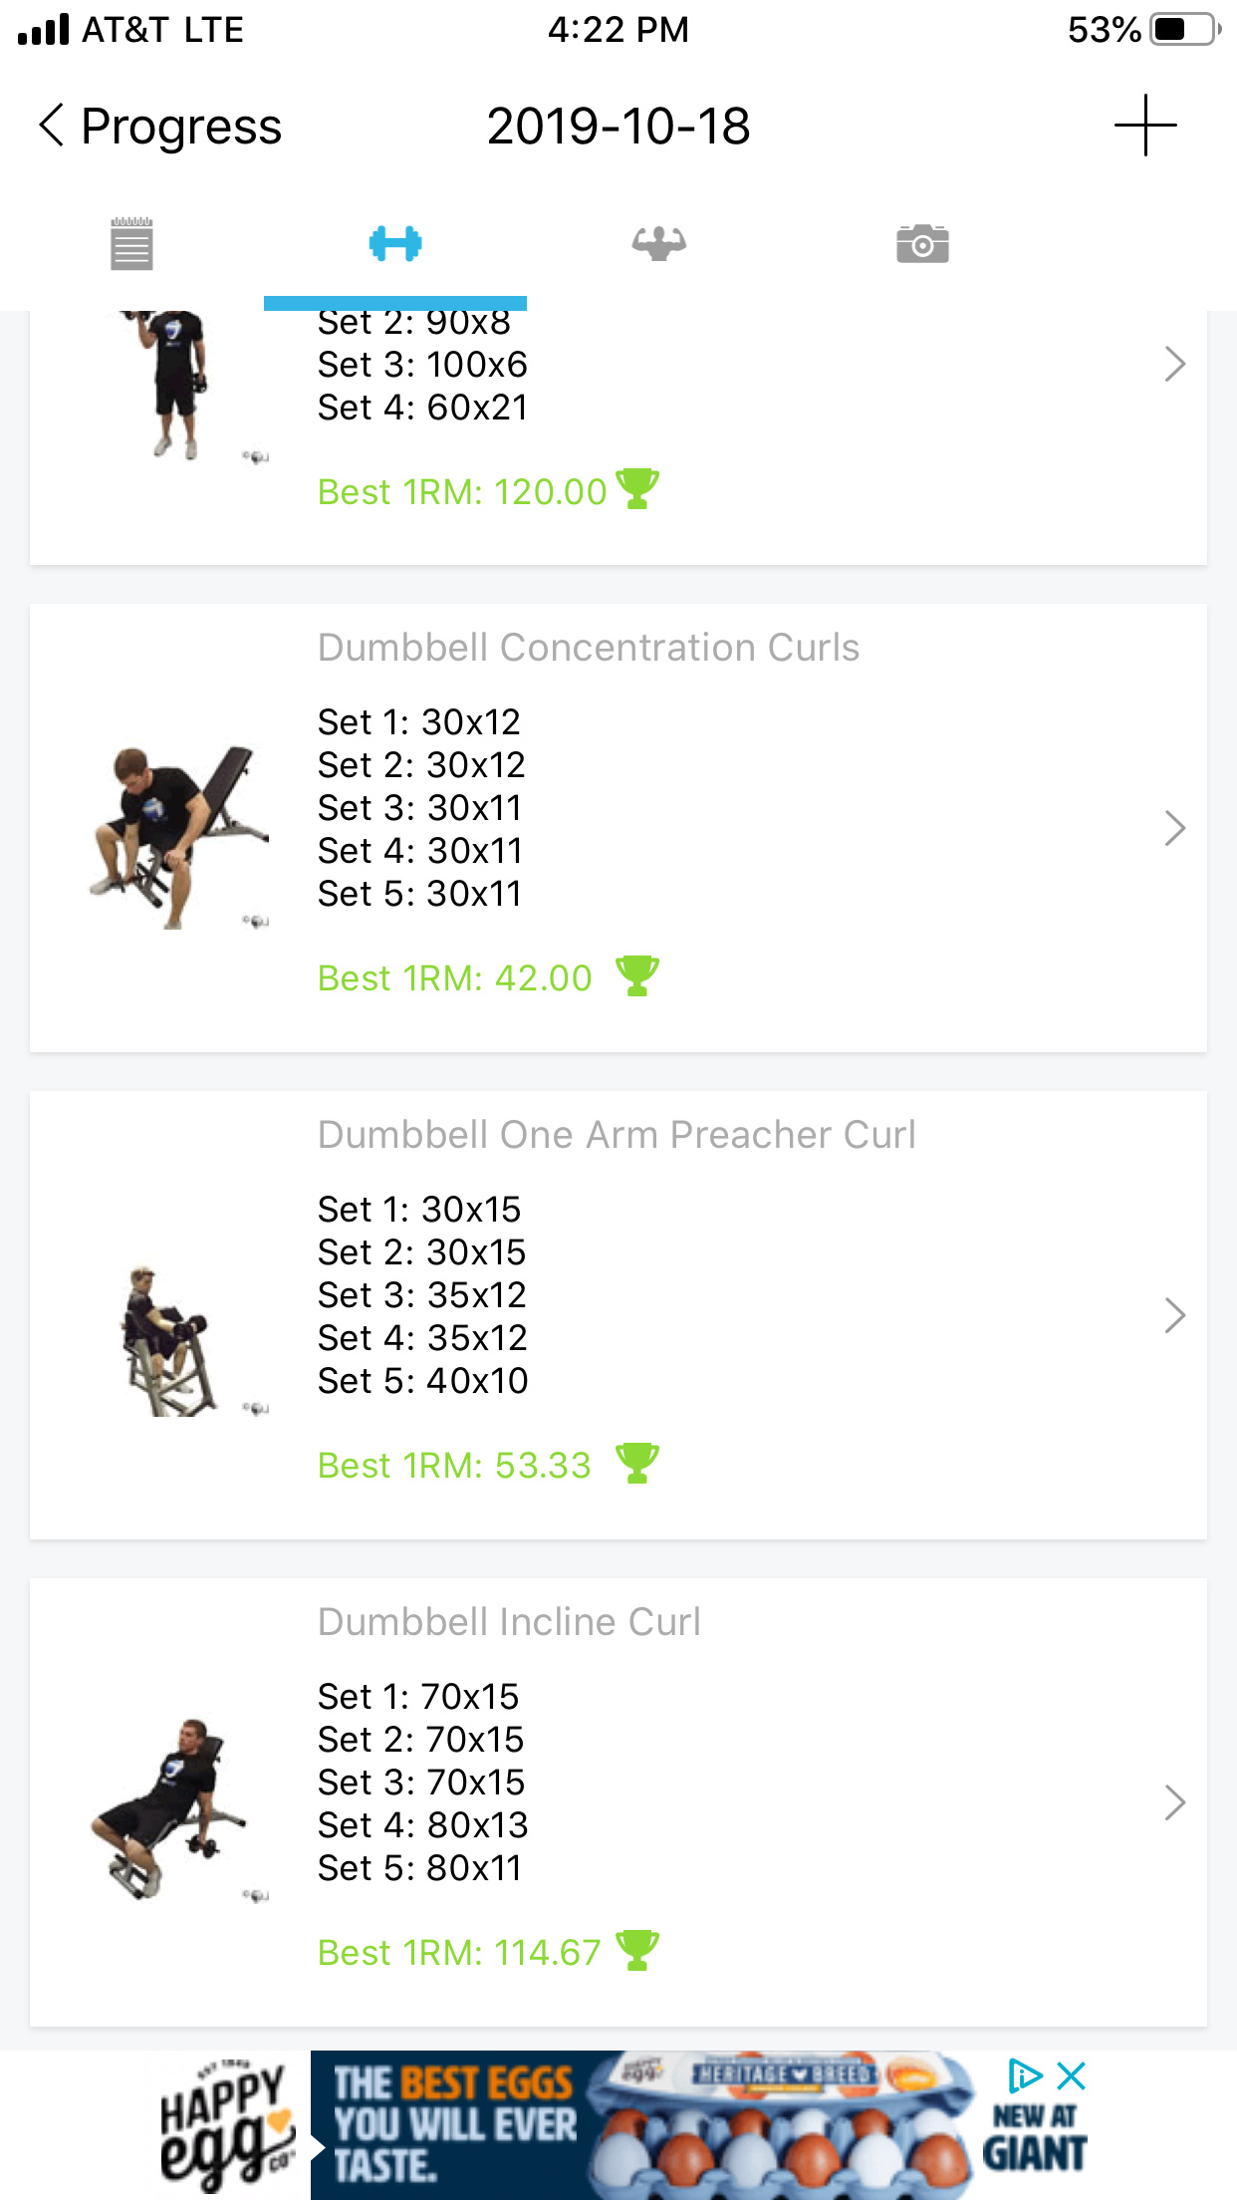
Task: Tap the trophy beside Best 1RM: 53.33
Action: (637, 1463)
